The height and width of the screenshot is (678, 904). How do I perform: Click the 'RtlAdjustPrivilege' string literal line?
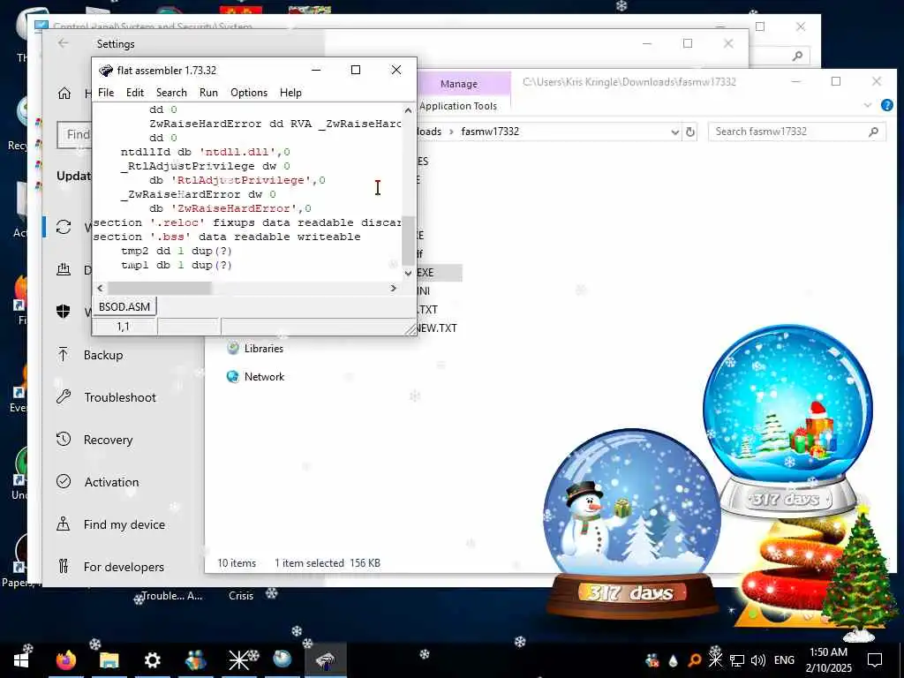click(x=237, y=180)
